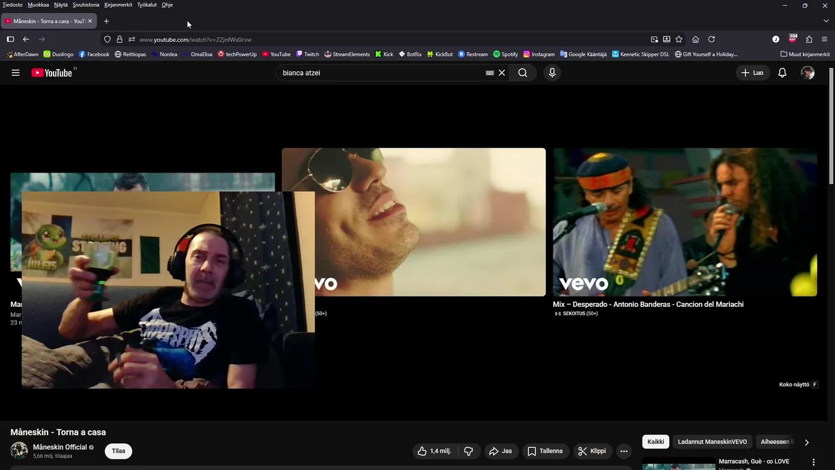835x470 pixels.
Task: Open the Duolingo bookmark
Action: click(x=58, y=54)
